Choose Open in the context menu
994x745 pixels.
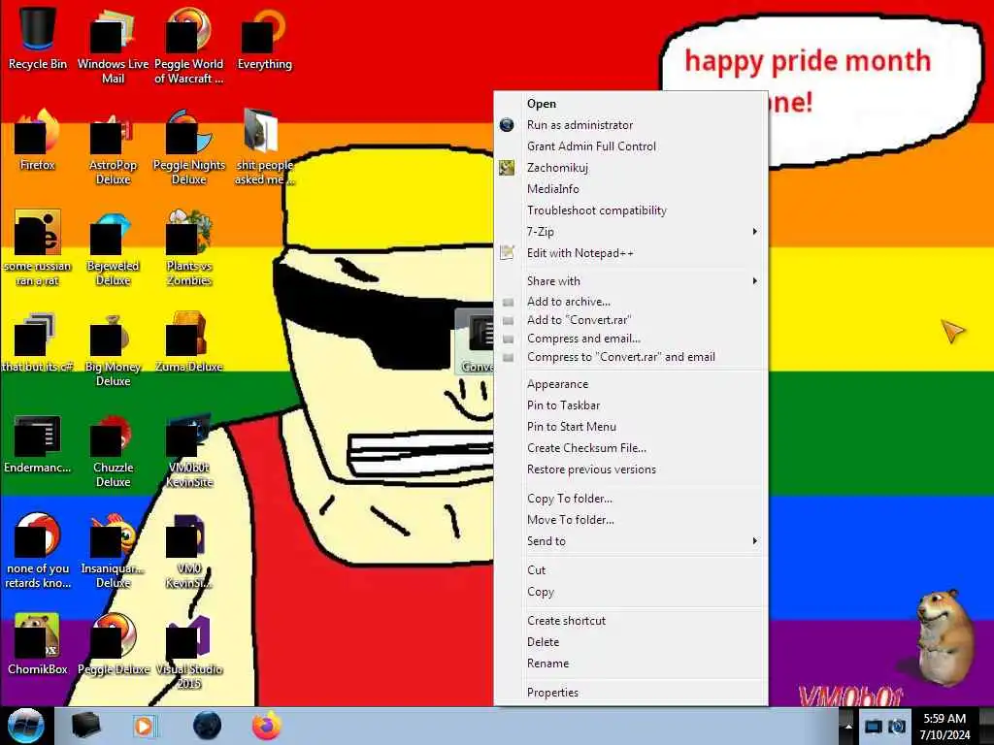coord(630,103)
